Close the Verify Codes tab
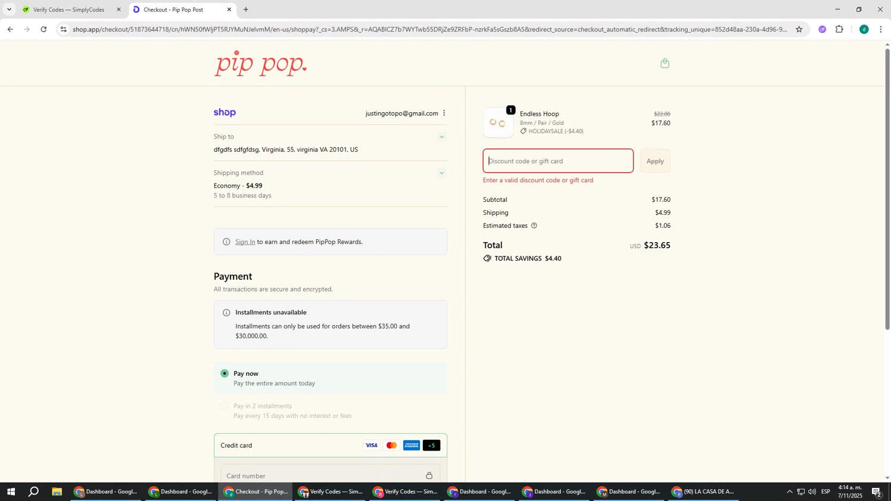The width and height of the screenshot is (891, 501). tap(118, 9)
